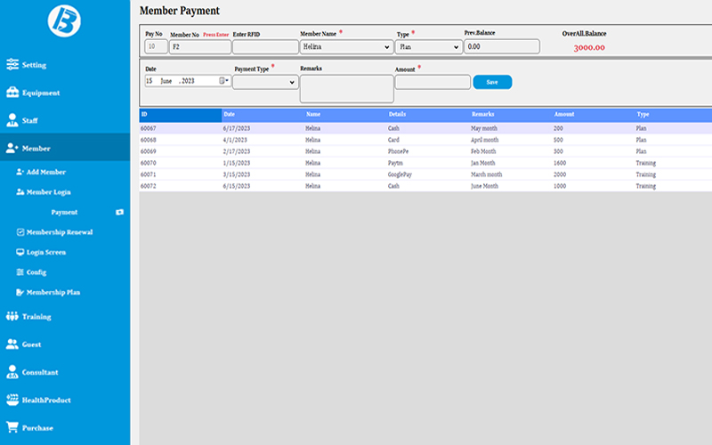Collapse the Member menu section
The image size is (712, 445).
tap(65, 148)
